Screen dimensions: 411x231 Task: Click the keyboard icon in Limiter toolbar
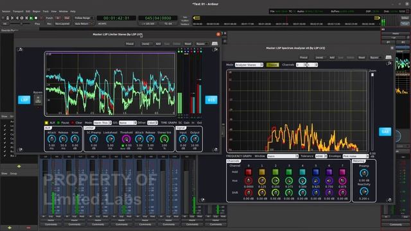point(214,44)
